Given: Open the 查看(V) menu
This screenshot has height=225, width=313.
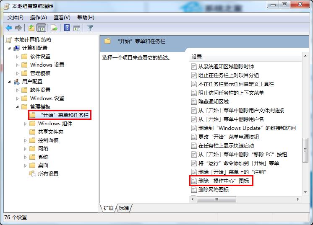Looking at the screenshot, I should click(x=62, y=18).
